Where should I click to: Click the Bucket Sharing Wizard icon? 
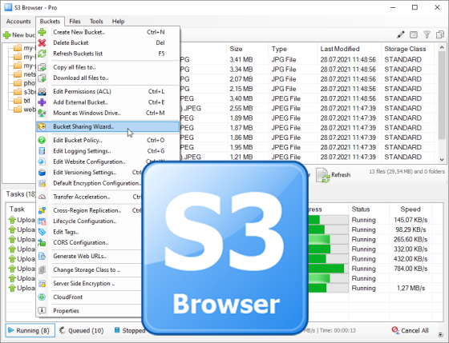coord(42,126)
